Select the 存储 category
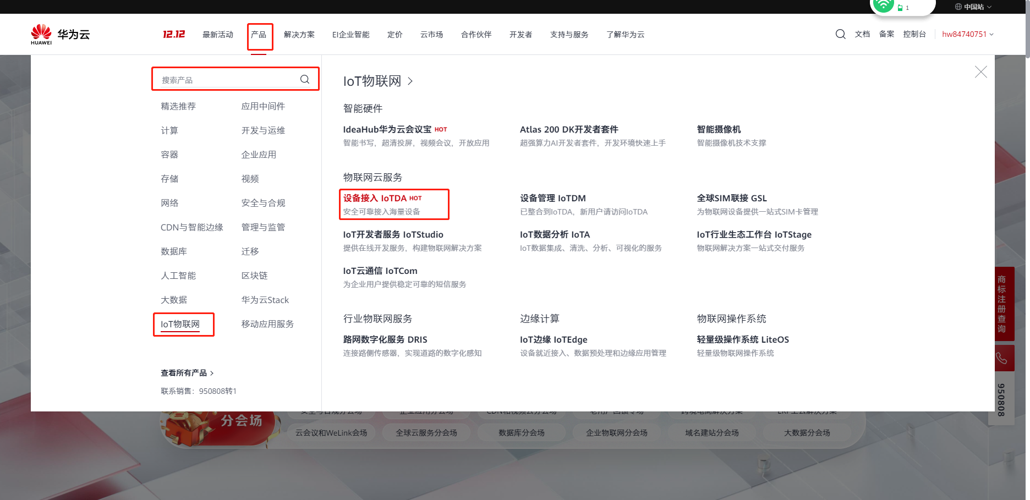The width and height of the screenshot is (1030, 500). 169,179
